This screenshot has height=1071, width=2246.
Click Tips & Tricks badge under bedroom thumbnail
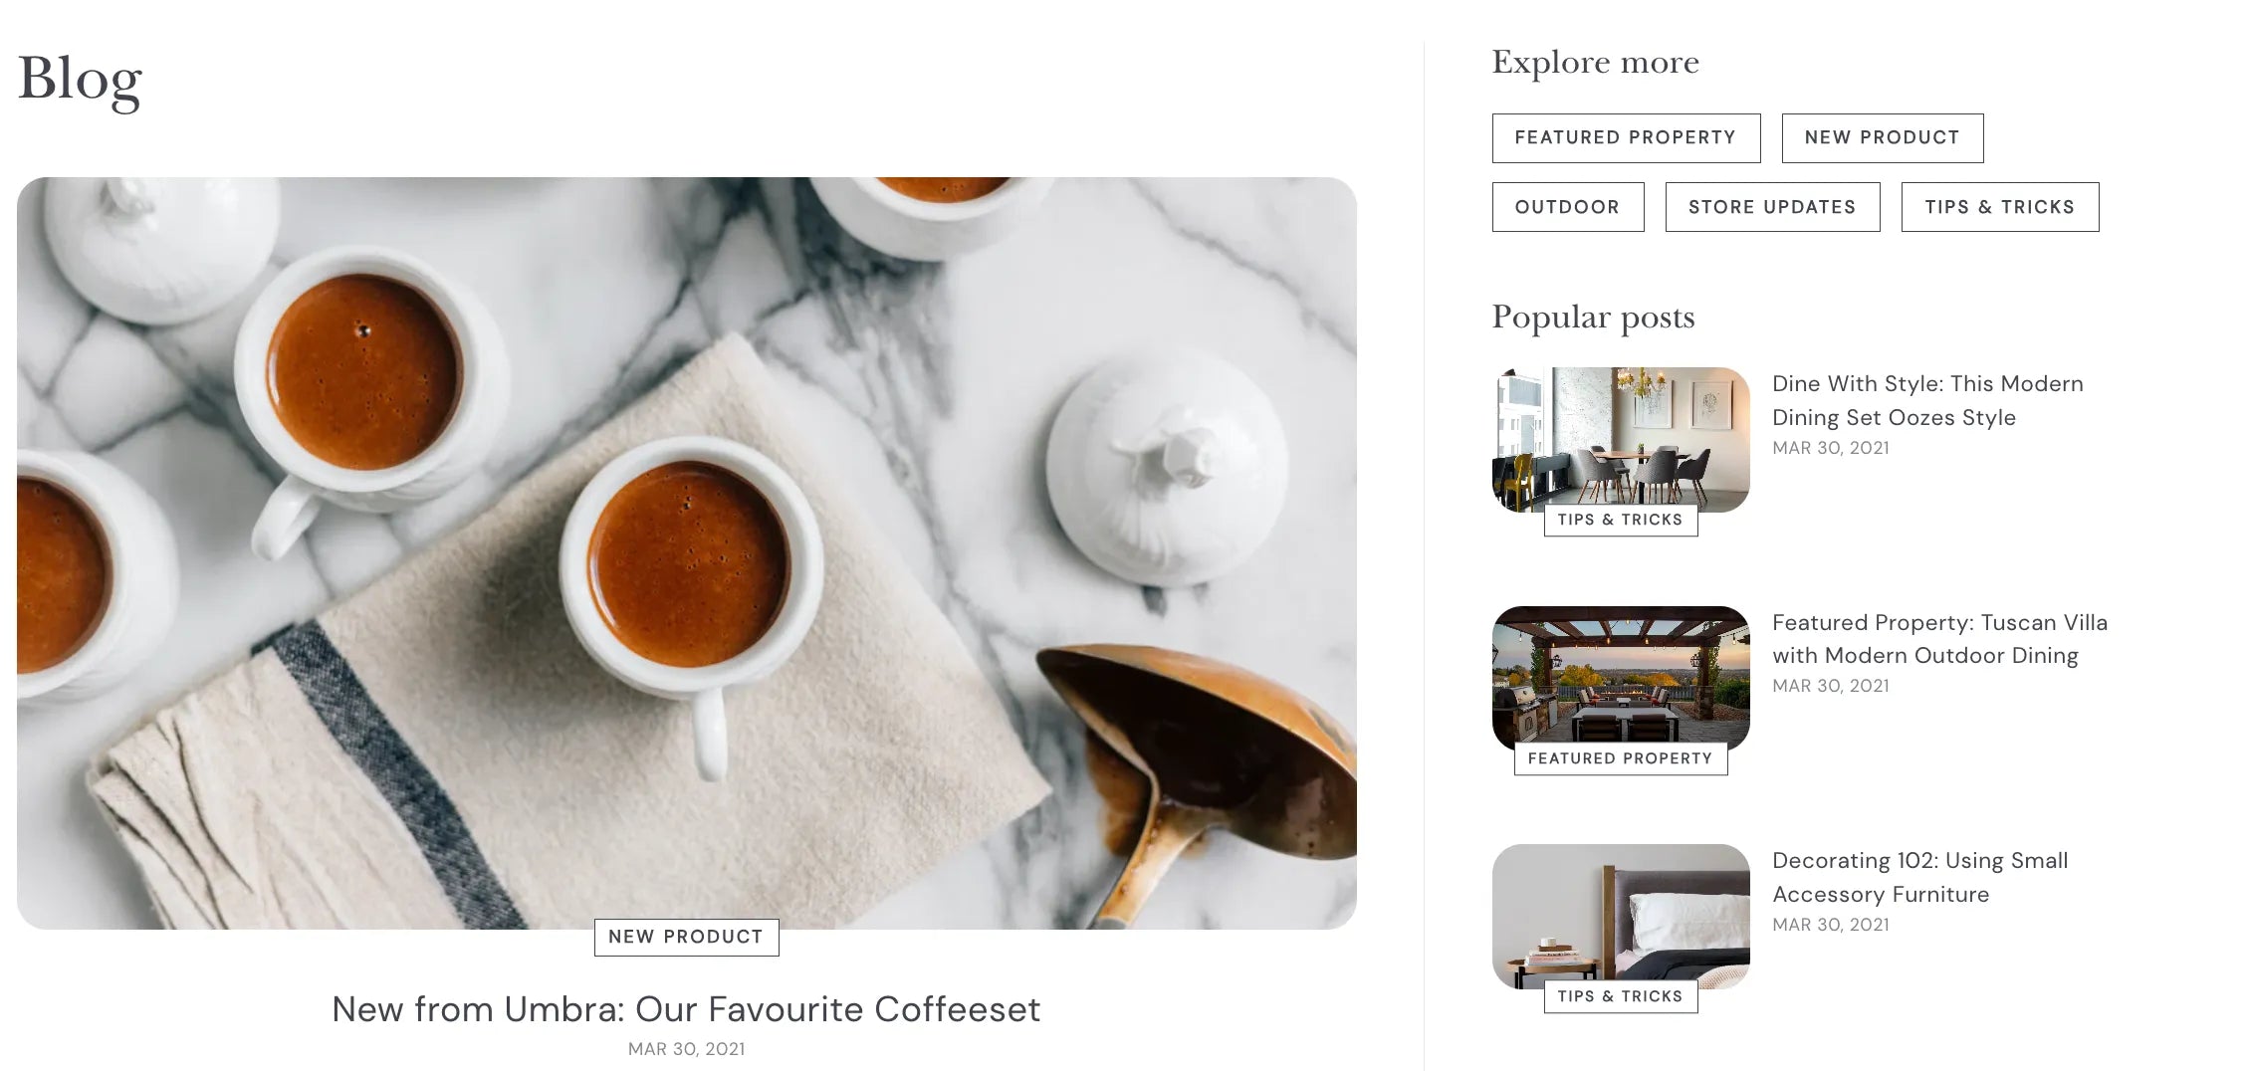pyautogui.click(x=1621, y=996)
